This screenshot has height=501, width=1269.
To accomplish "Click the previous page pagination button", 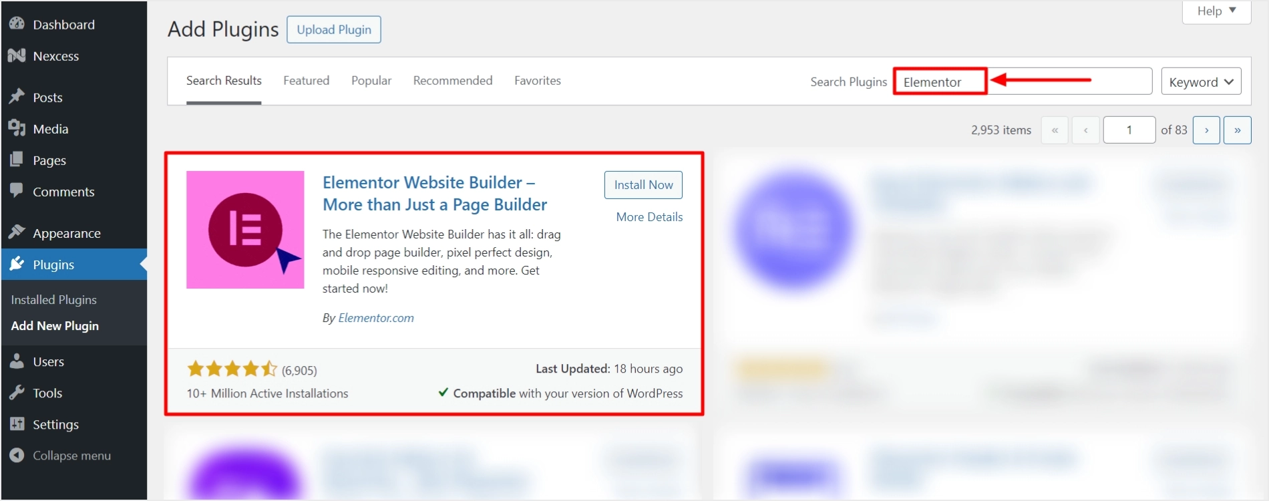I will tap(1086, 130).
